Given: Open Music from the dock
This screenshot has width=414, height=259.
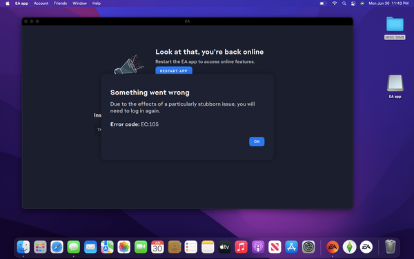Looking at the screenshot, I should coord(241,247).
